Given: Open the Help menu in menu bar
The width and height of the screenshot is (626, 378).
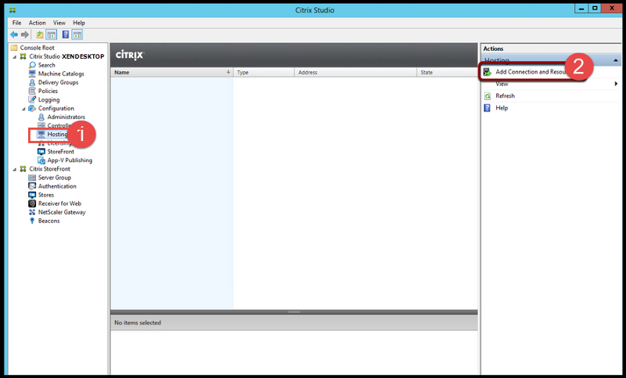Looking at the screenshot, I should (x=79, y=23).
